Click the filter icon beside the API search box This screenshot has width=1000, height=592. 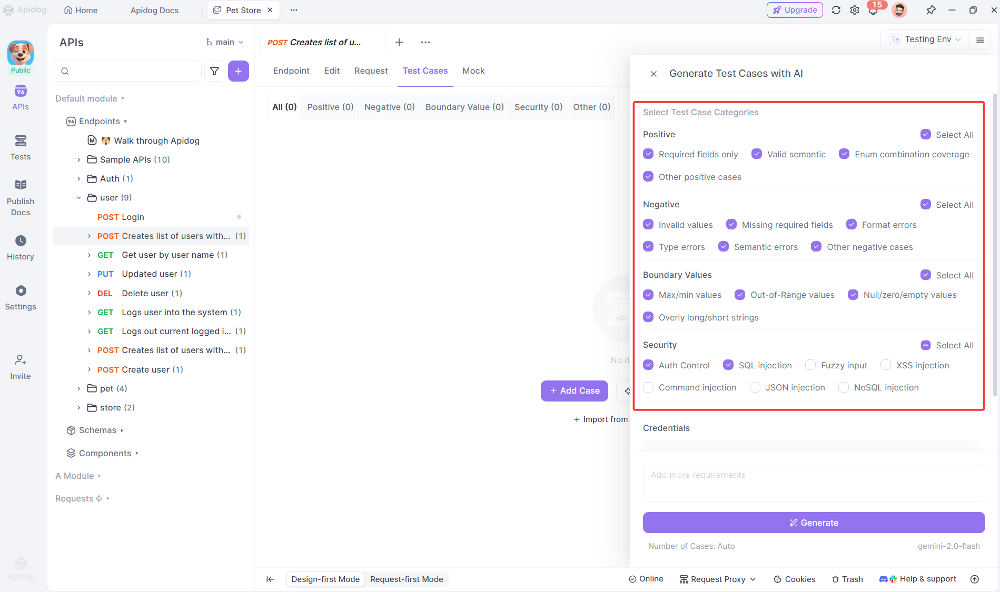214,71
